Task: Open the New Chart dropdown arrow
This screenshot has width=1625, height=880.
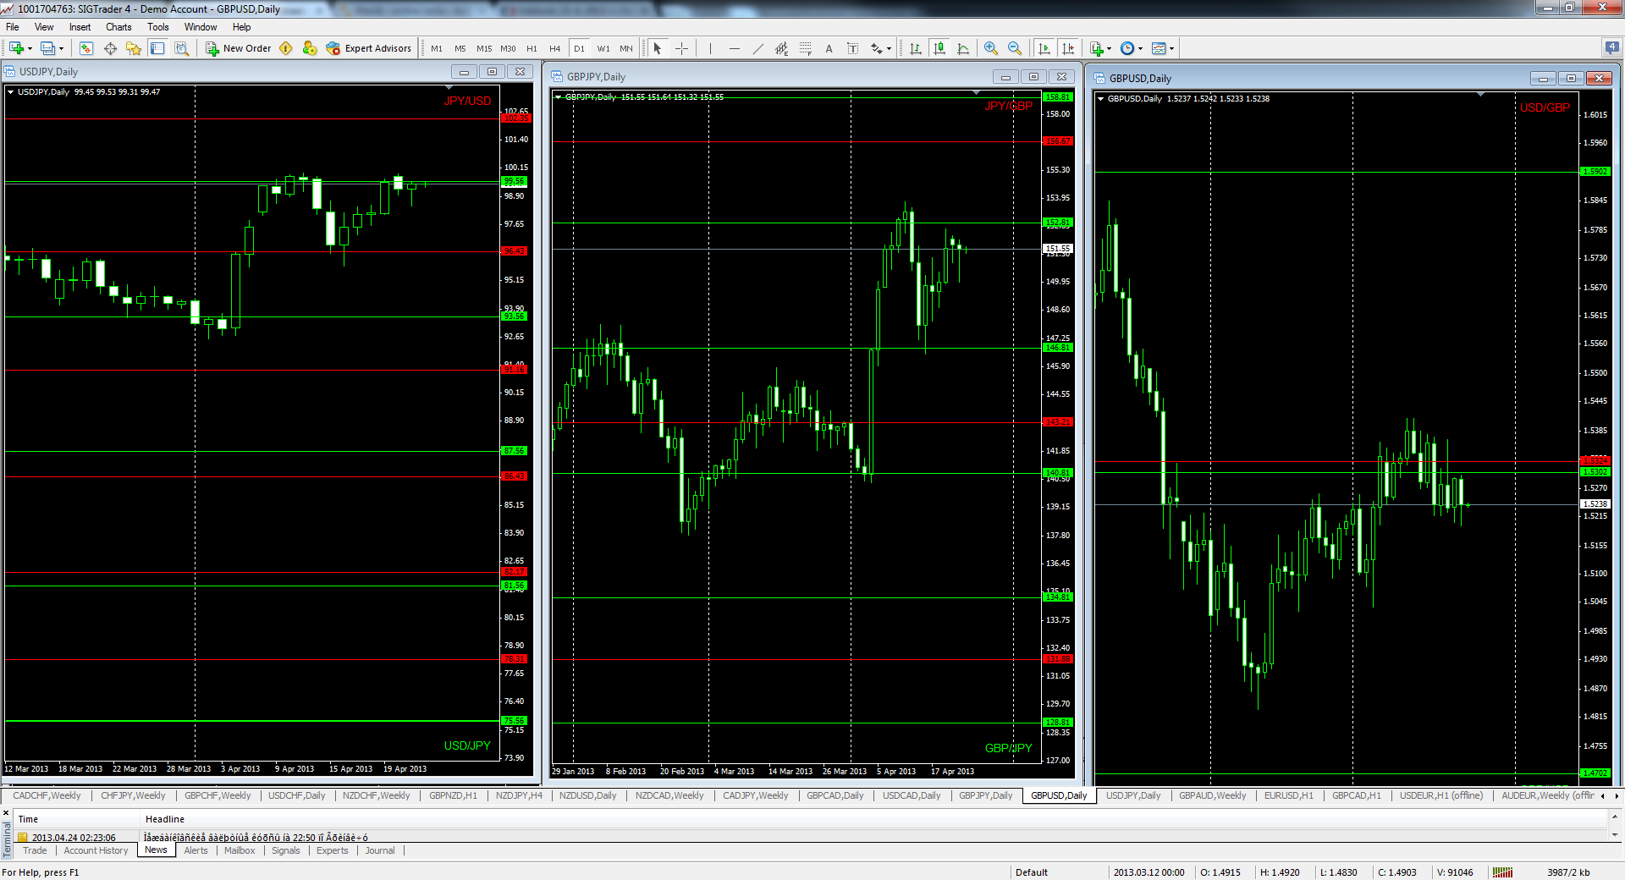Action: click(x=30, y=48)
